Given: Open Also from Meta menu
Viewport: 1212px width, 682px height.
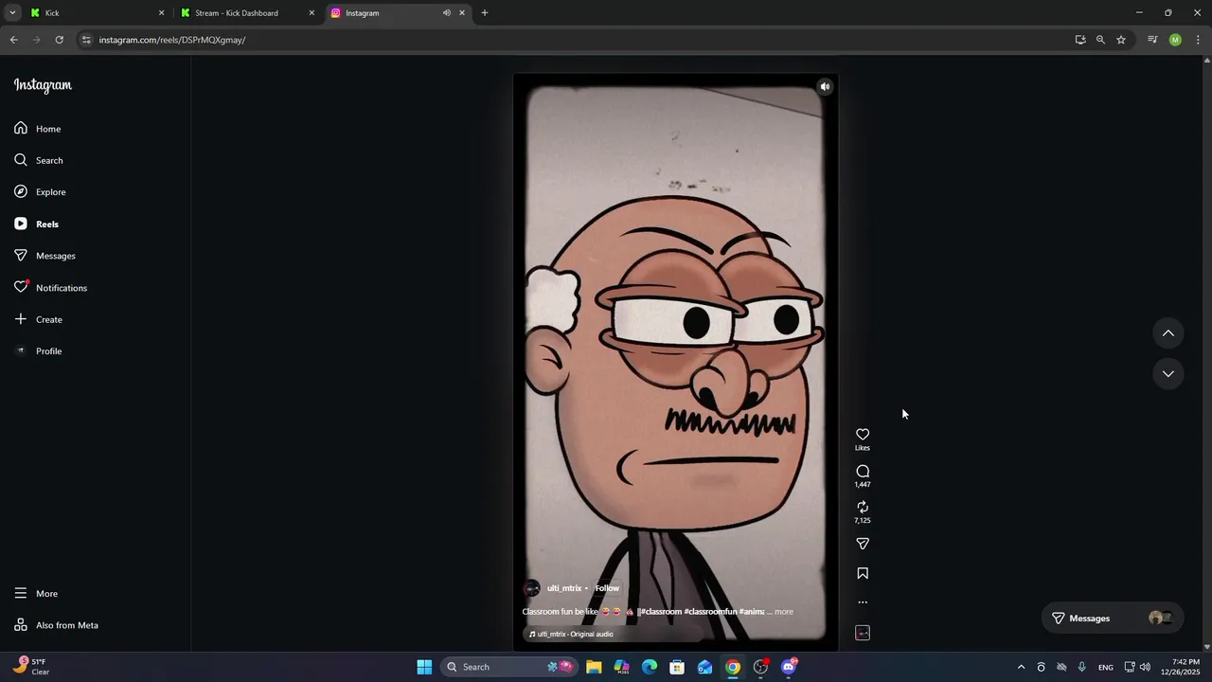Looking at the screenshot, I should [x=56, y=625].
